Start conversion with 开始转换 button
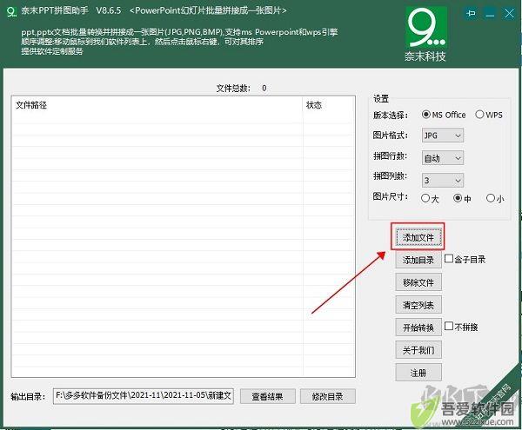The image size is (522, 430). [x=418, y=327]
